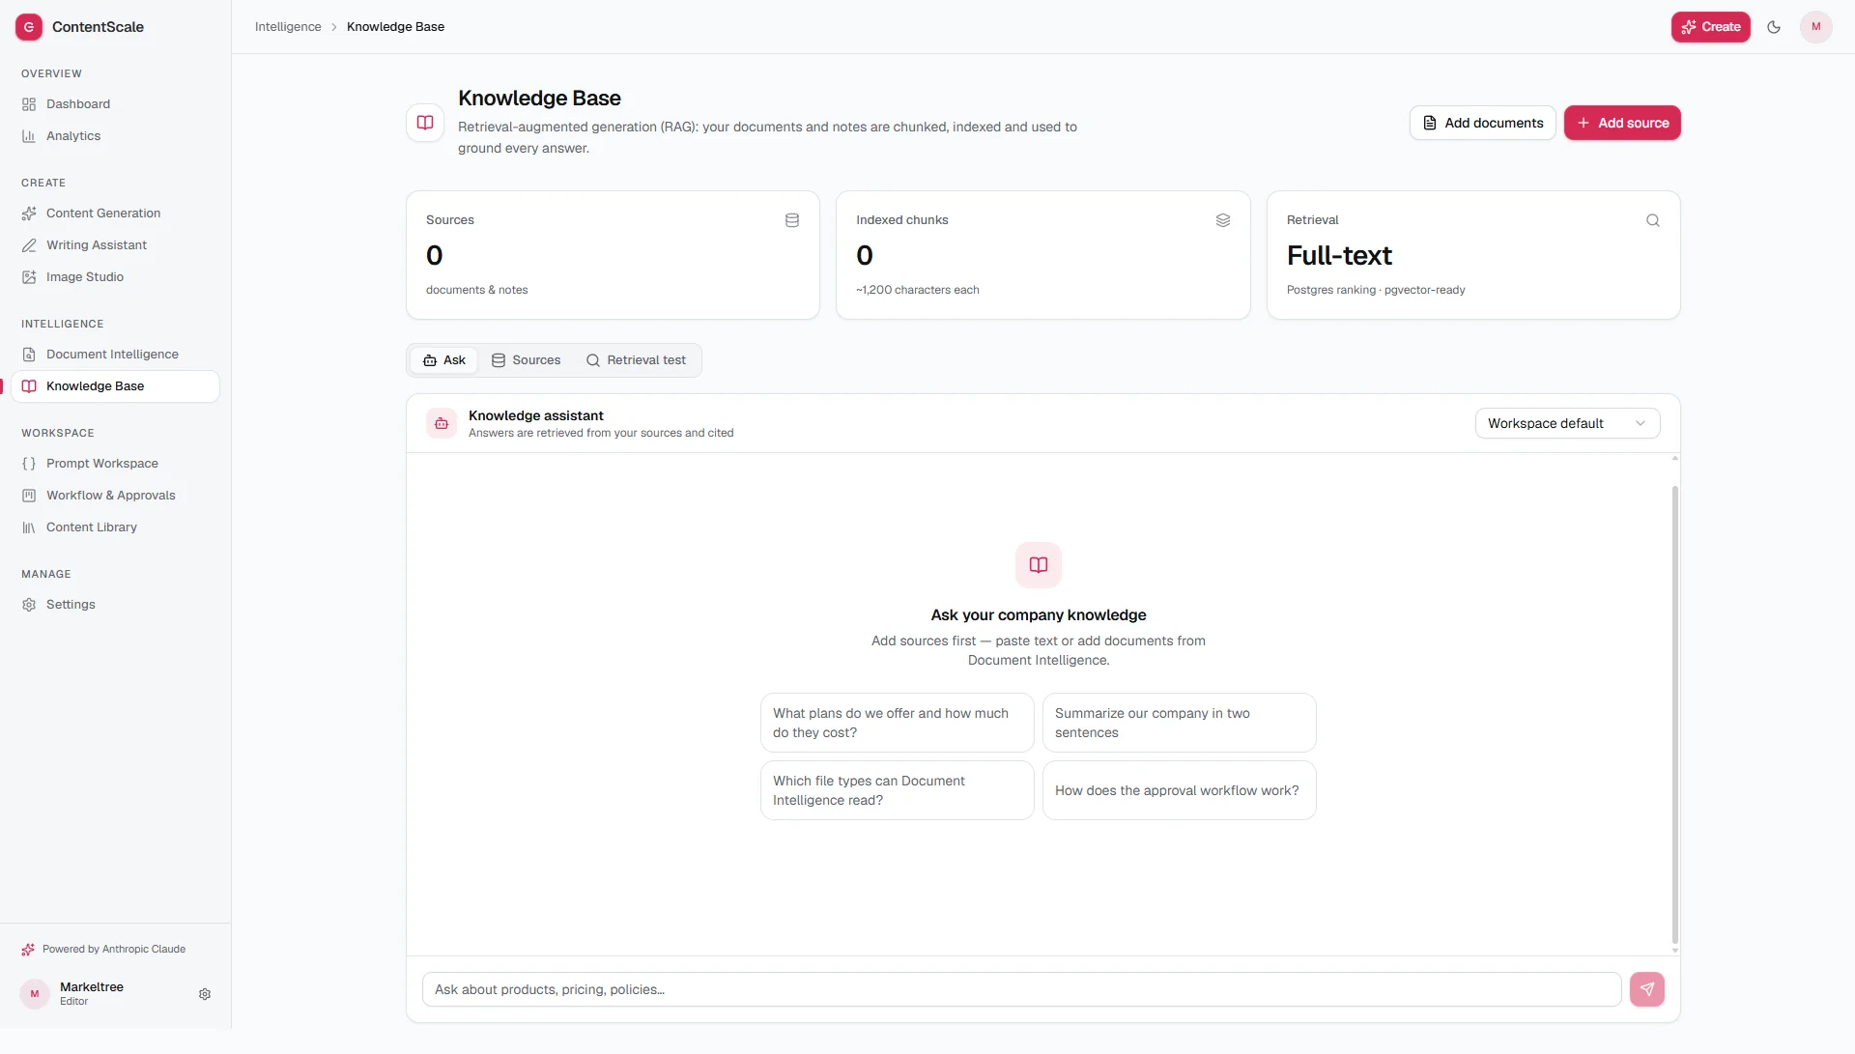Switch to the Sources tab
The image size is (1855, 1054).
(x=526, y=360)
